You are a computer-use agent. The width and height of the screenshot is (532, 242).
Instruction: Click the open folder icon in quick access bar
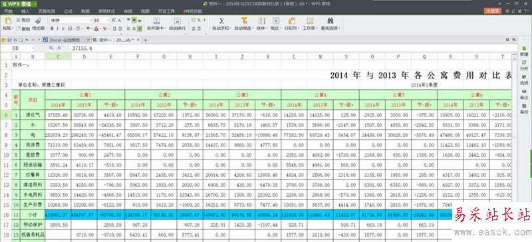click(x=4, y=40)
